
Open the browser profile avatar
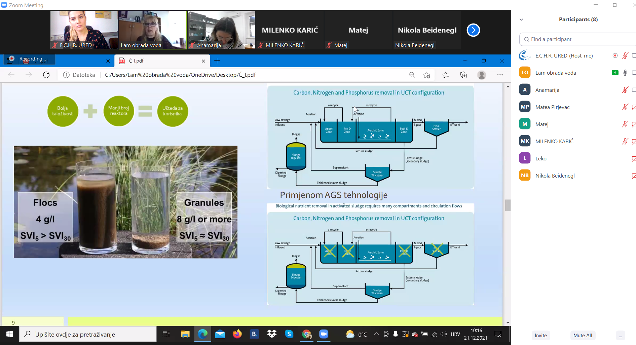point(482,75)
